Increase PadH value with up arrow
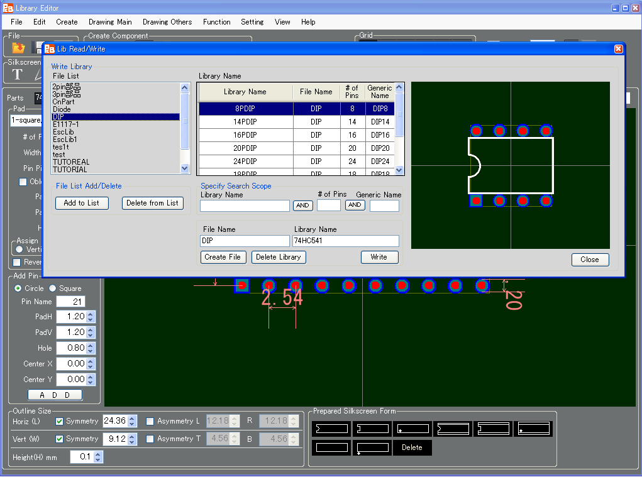This screenshot has height=477, width=642. pos(91,314)
